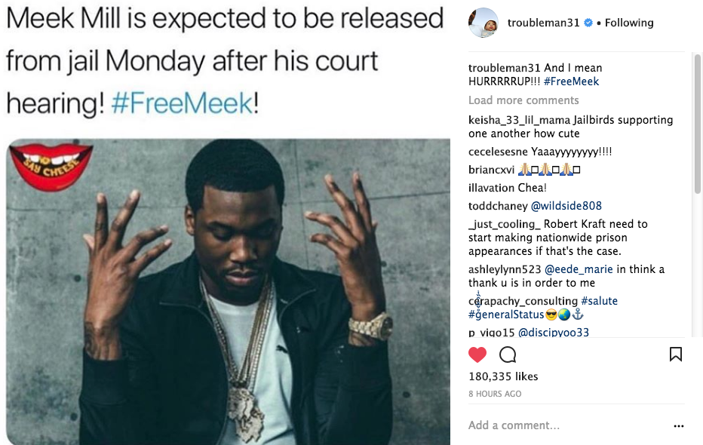Open the comment speech bubble icon
This screenshot has height=445, width=703.
[508, 354]
